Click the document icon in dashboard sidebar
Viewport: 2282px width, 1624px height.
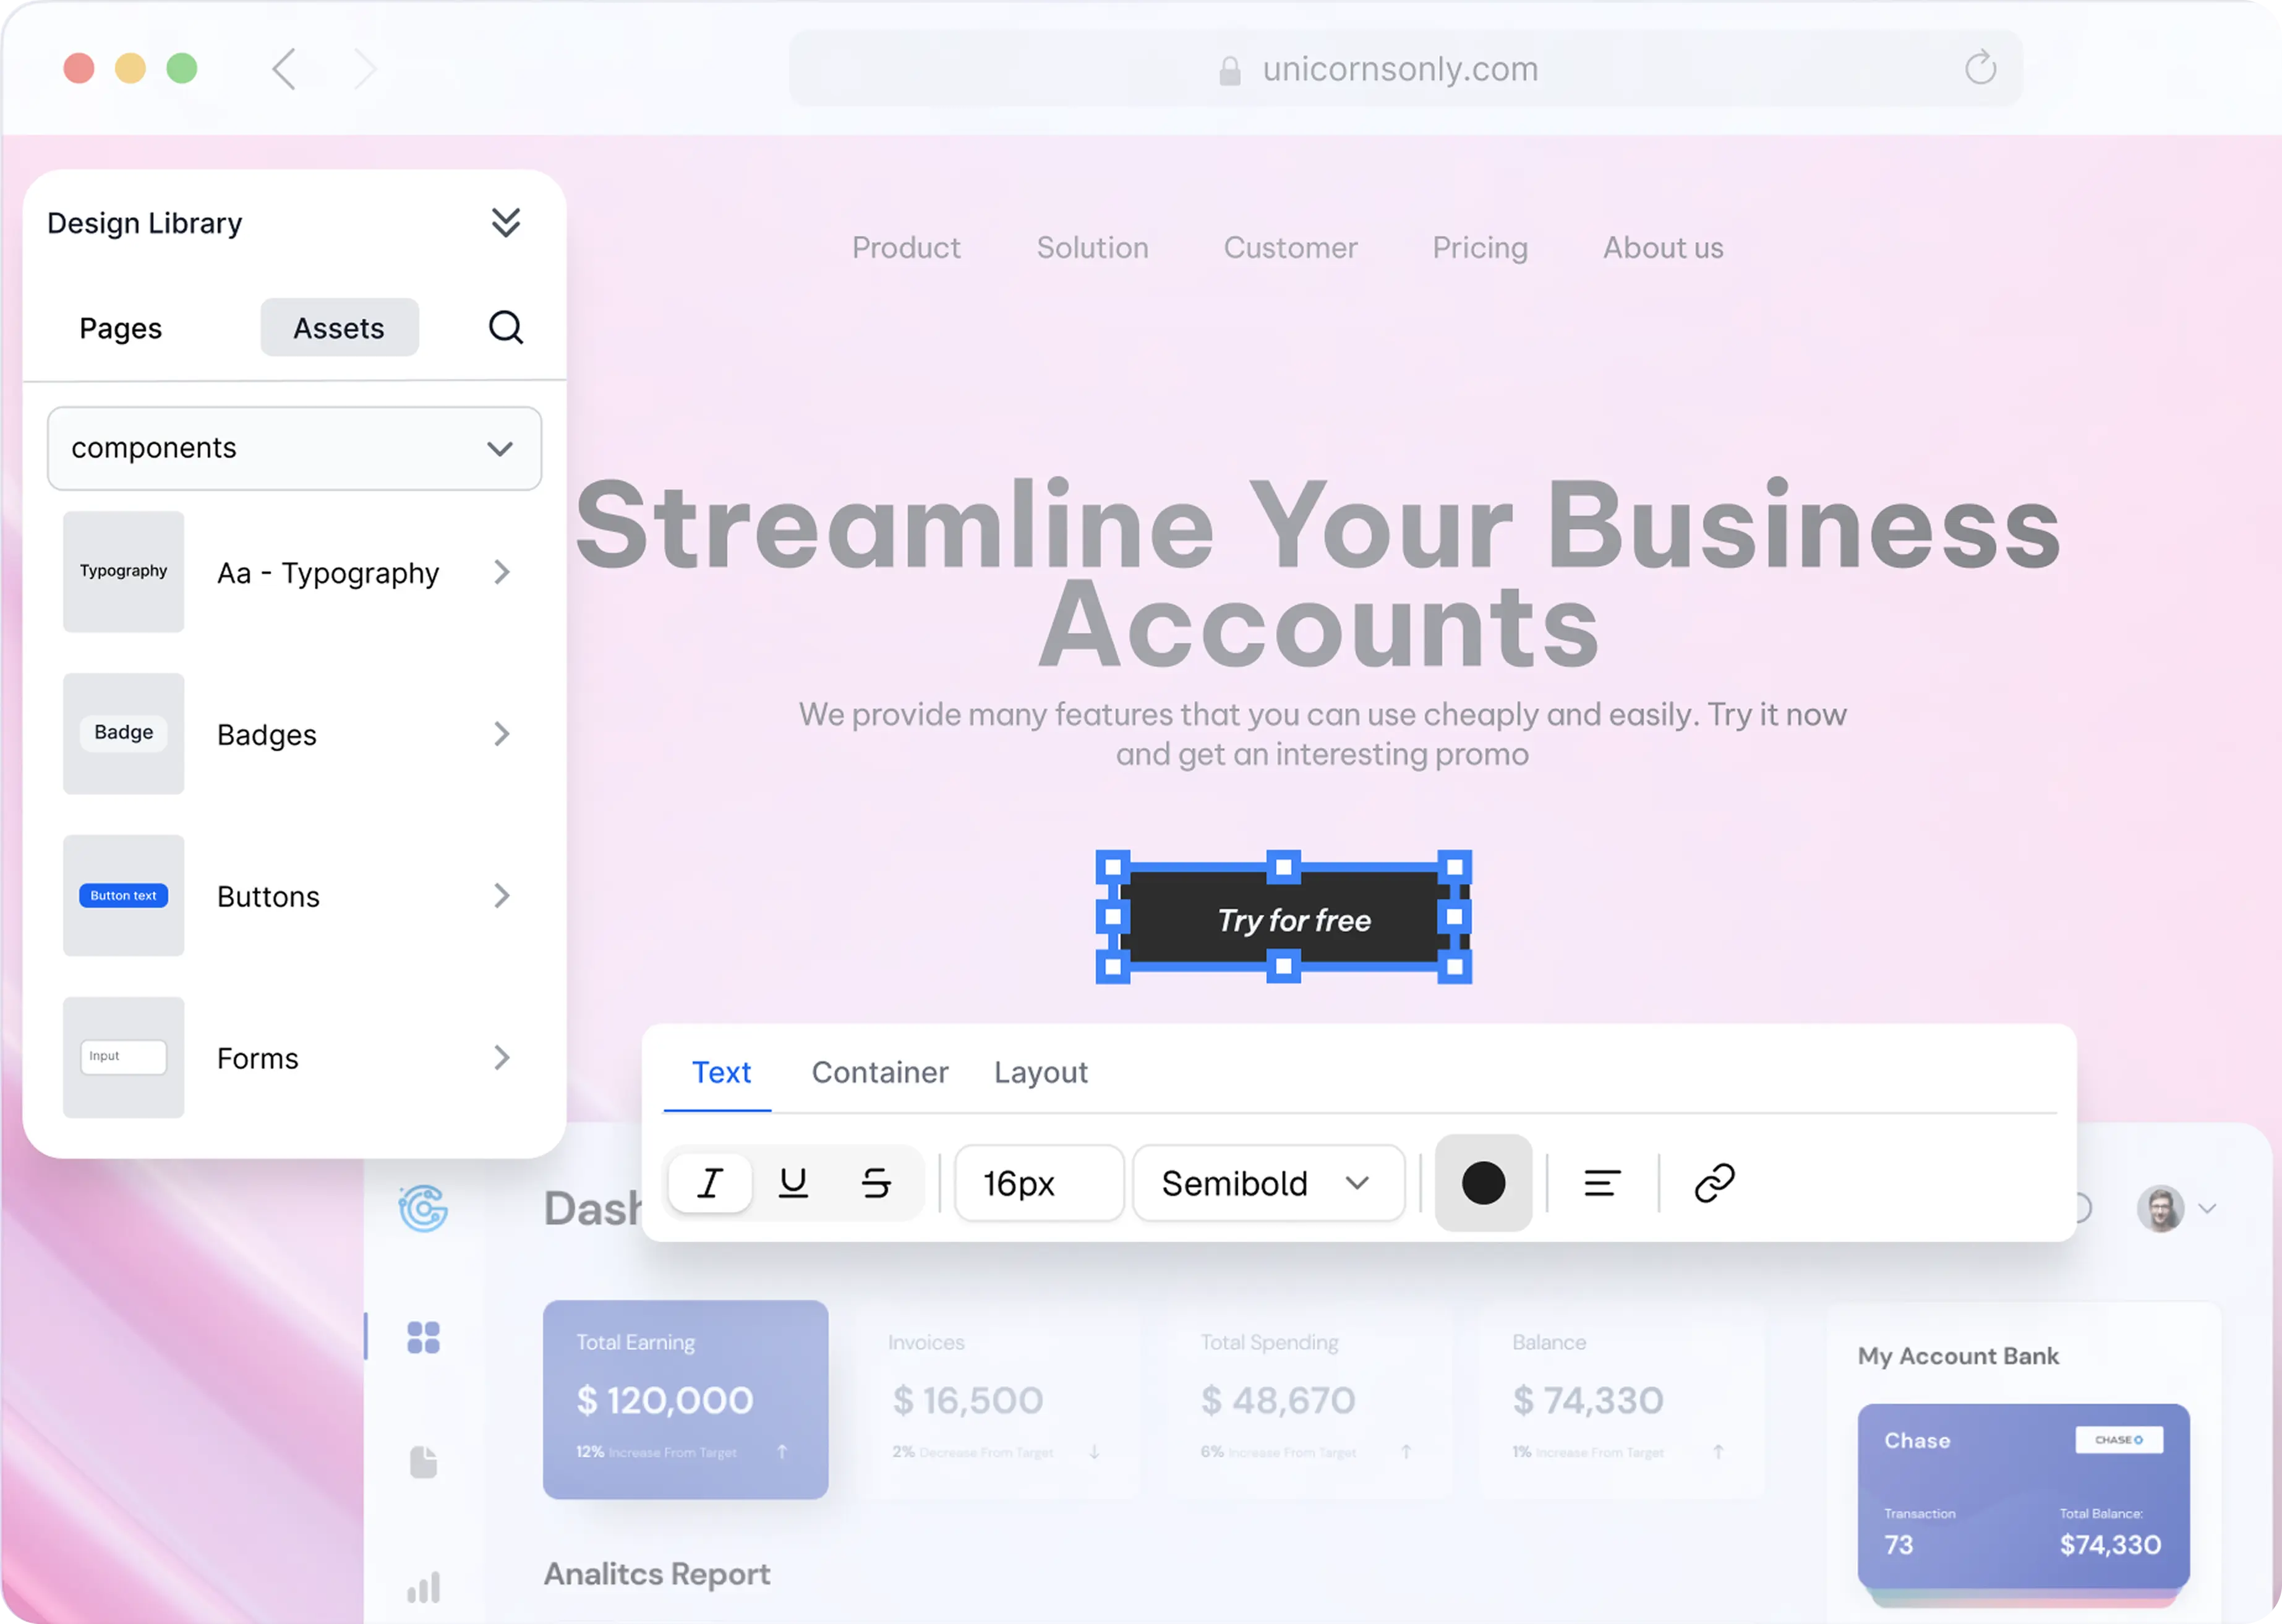[x=423, y=1462]
